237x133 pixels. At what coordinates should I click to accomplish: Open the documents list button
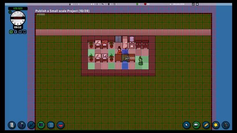pos(11,125)
